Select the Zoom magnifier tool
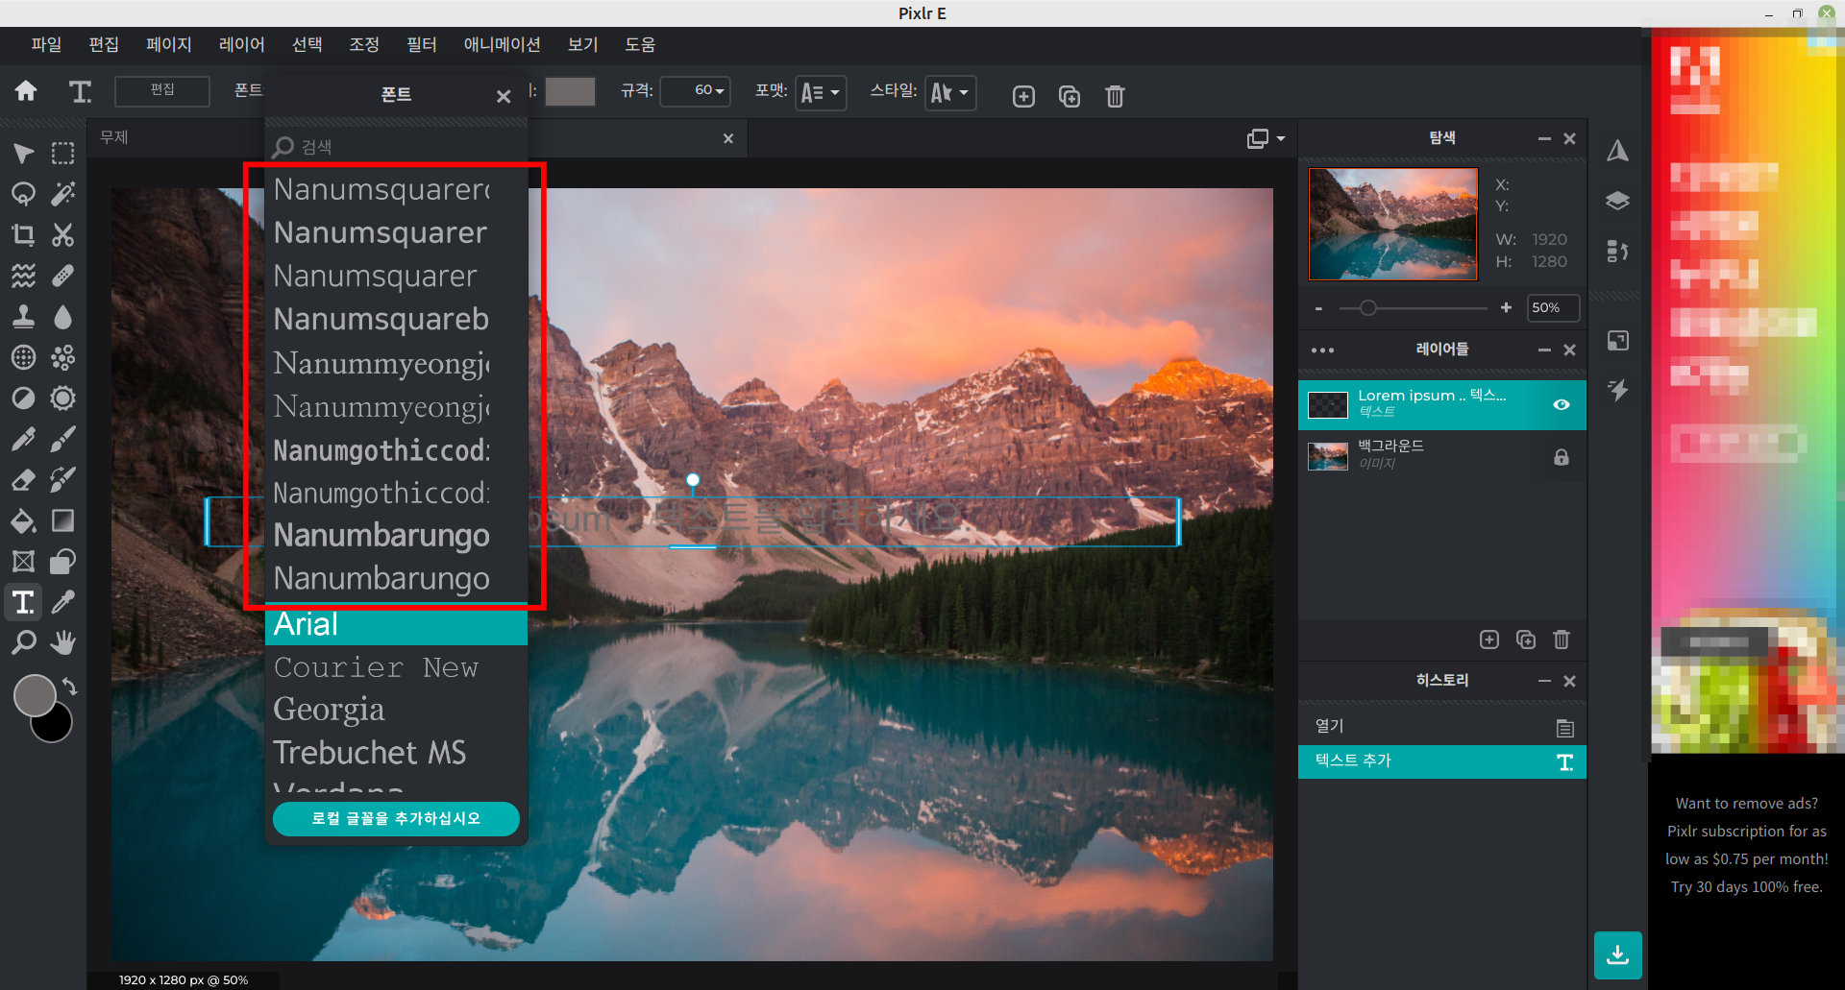1845x990 pixels. (23, 642)
